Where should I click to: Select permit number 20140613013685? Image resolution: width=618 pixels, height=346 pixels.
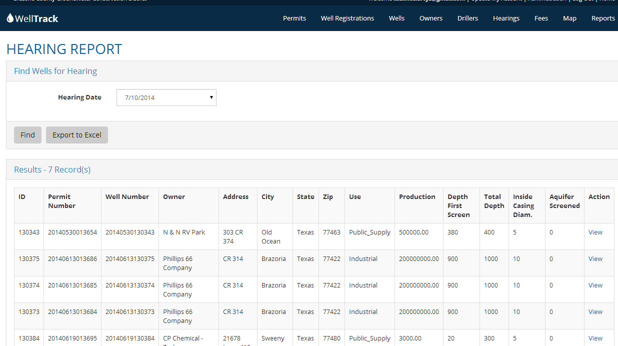point(72,285)
